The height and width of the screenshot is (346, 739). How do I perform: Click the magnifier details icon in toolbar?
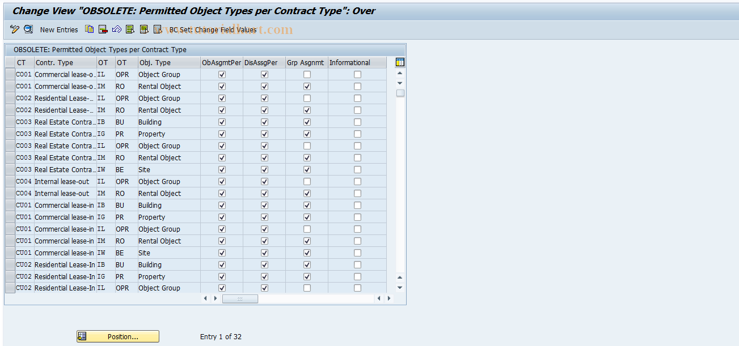click(28, 29)
